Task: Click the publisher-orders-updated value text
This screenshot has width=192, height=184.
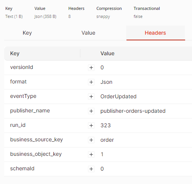Action: click(133, 111)
